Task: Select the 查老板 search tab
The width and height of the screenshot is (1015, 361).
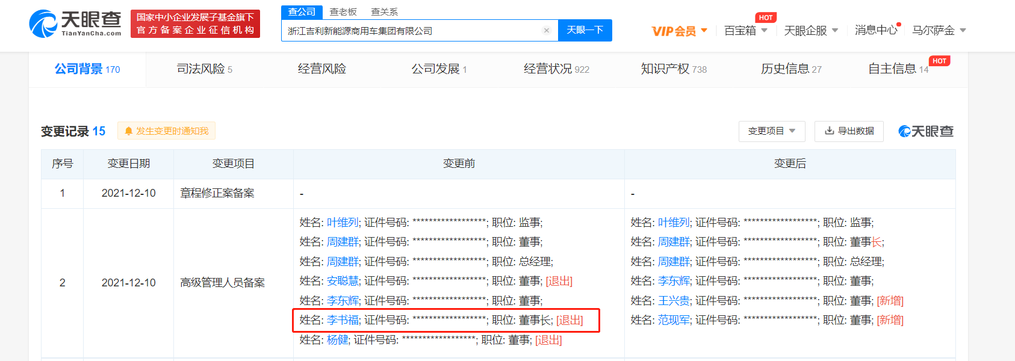Action: click(343, 11)
